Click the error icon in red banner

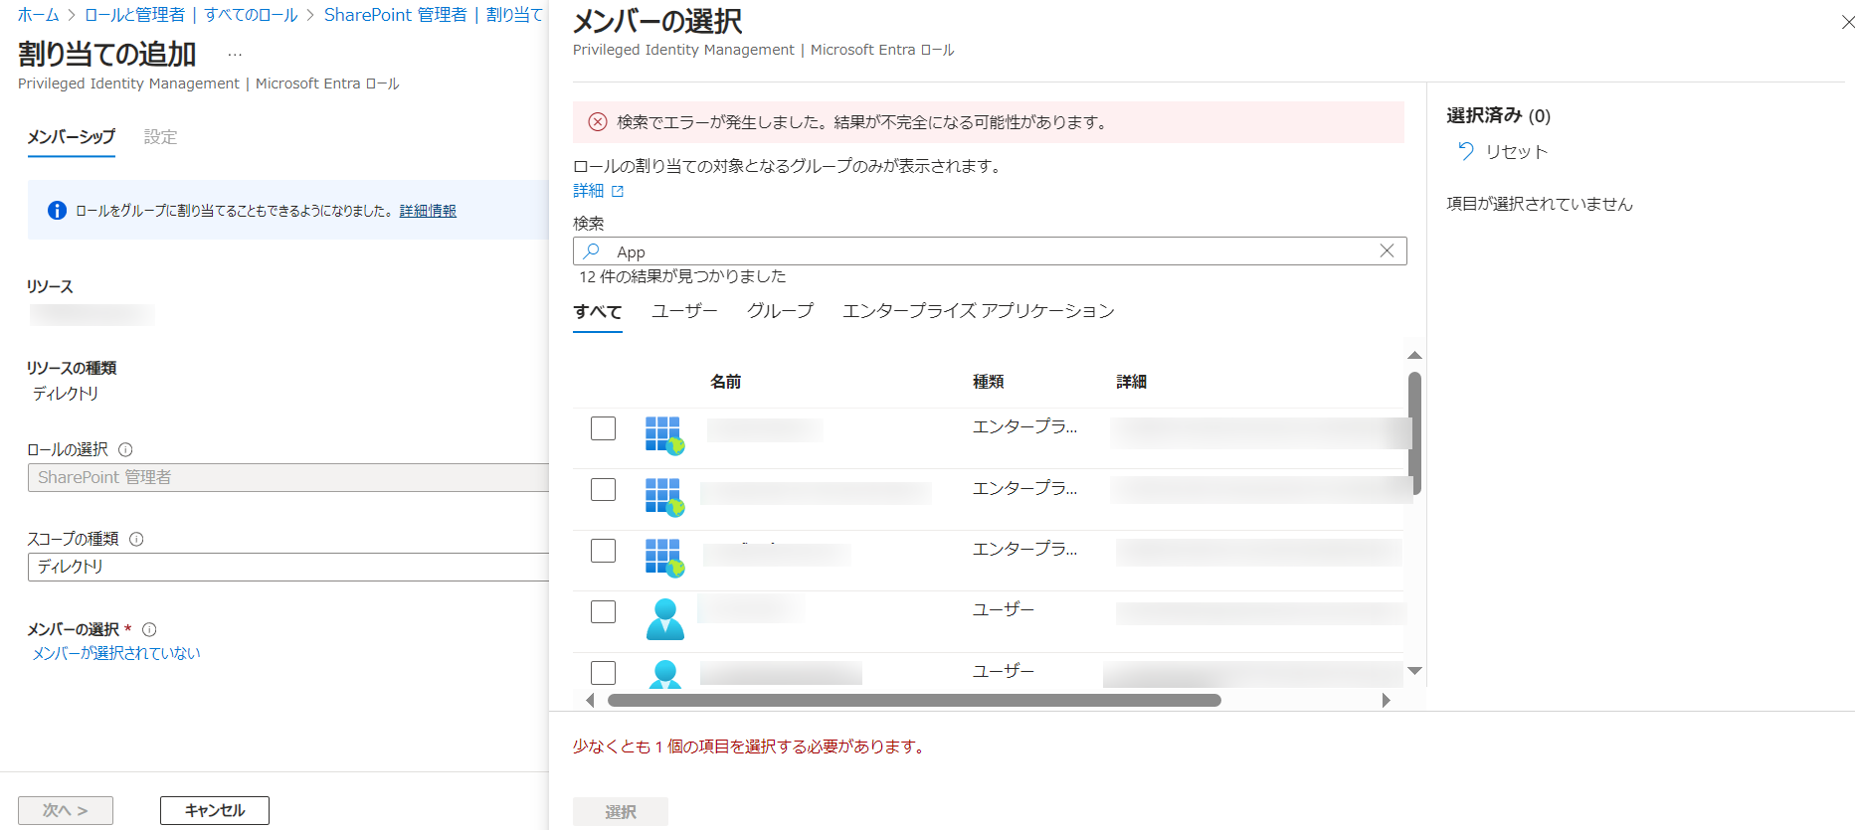(598, 122)
